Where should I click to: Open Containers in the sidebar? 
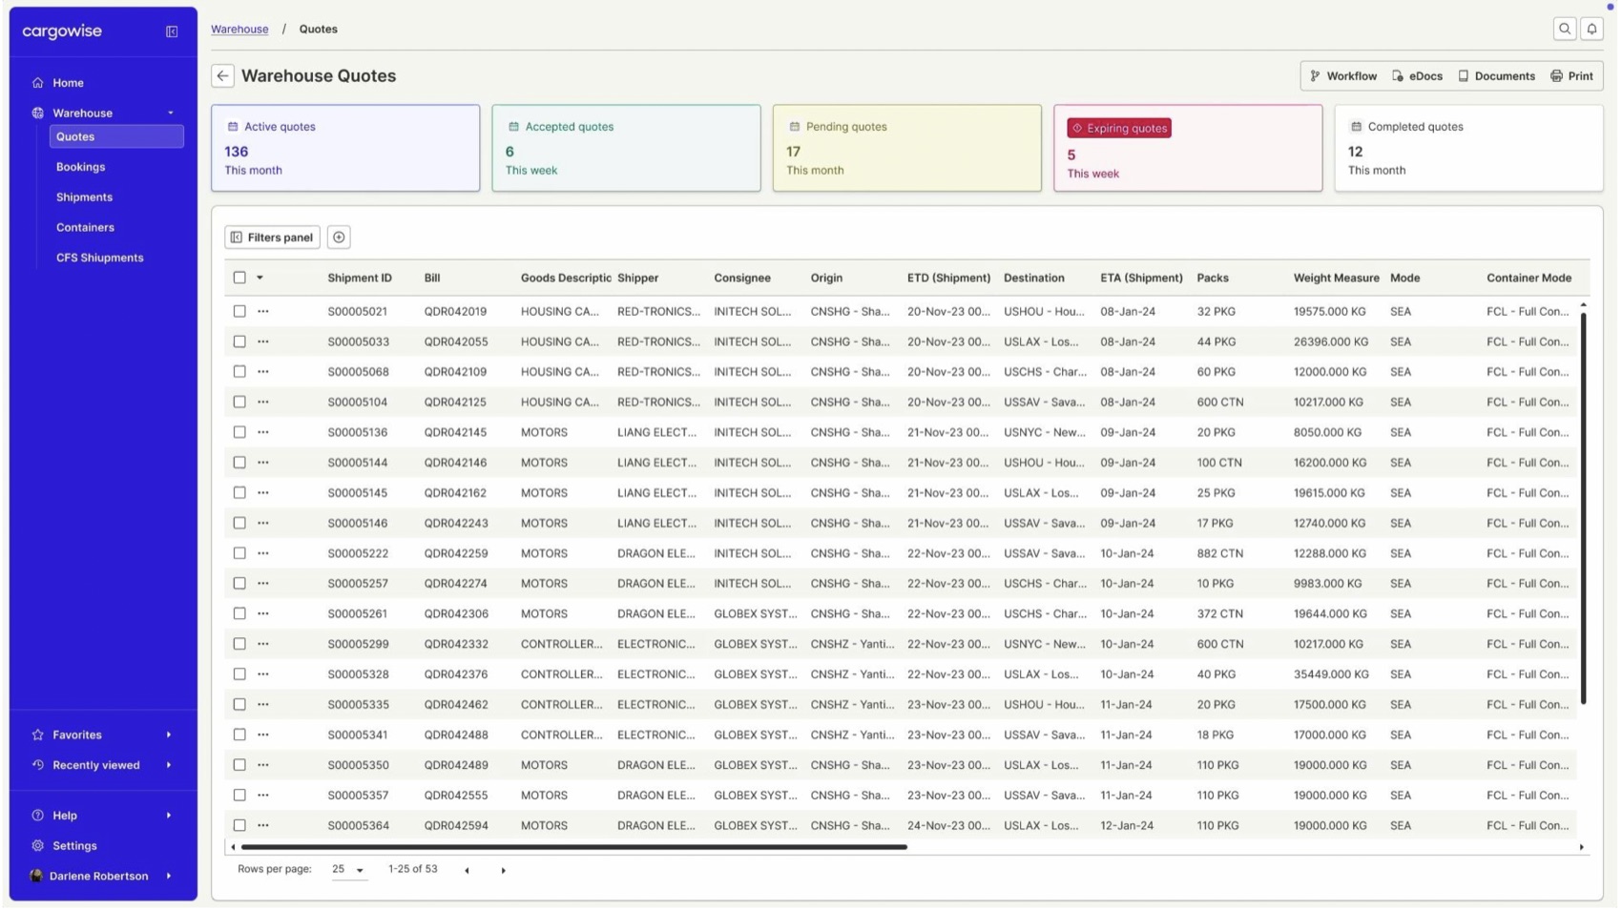[85, 228]
